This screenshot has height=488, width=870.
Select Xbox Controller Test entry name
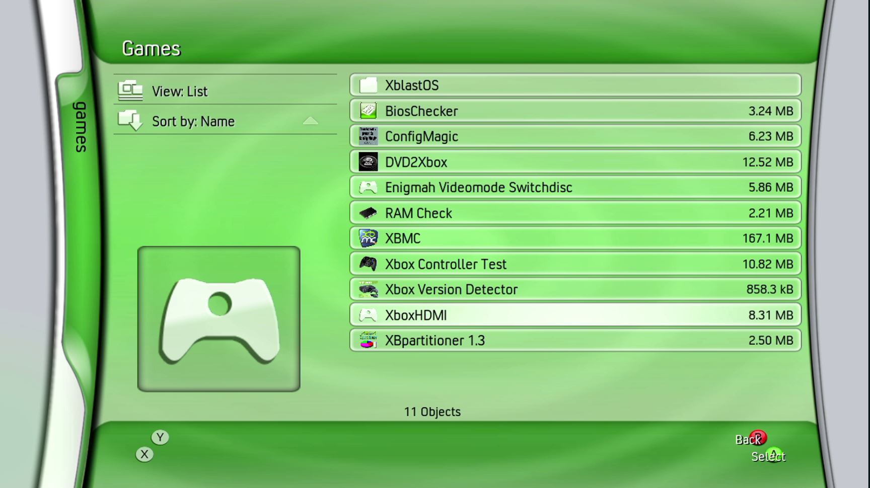coord(446,264)
